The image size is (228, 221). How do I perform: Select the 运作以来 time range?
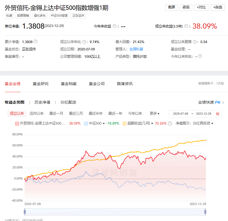point(37,113)
